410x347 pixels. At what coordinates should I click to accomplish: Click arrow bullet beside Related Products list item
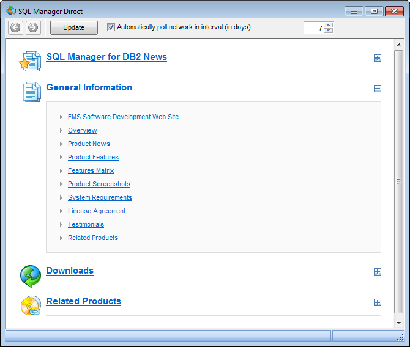[61, 238]
